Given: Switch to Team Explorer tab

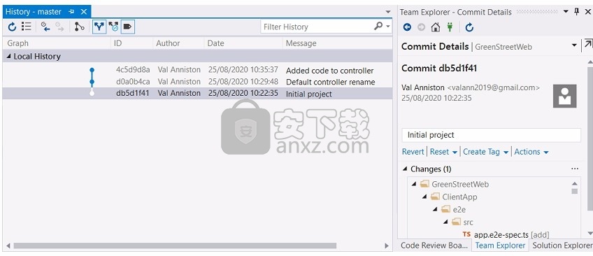Looking at the screenshot, I should point(500,245).
